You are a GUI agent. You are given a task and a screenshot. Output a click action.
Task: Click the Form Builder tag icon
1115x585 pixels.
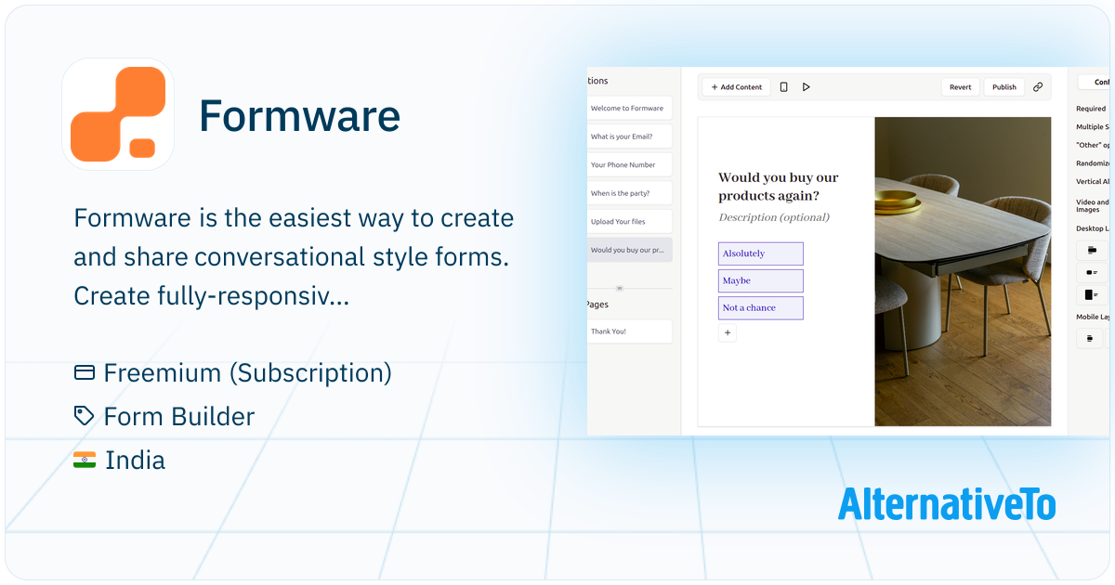(85, 416)
